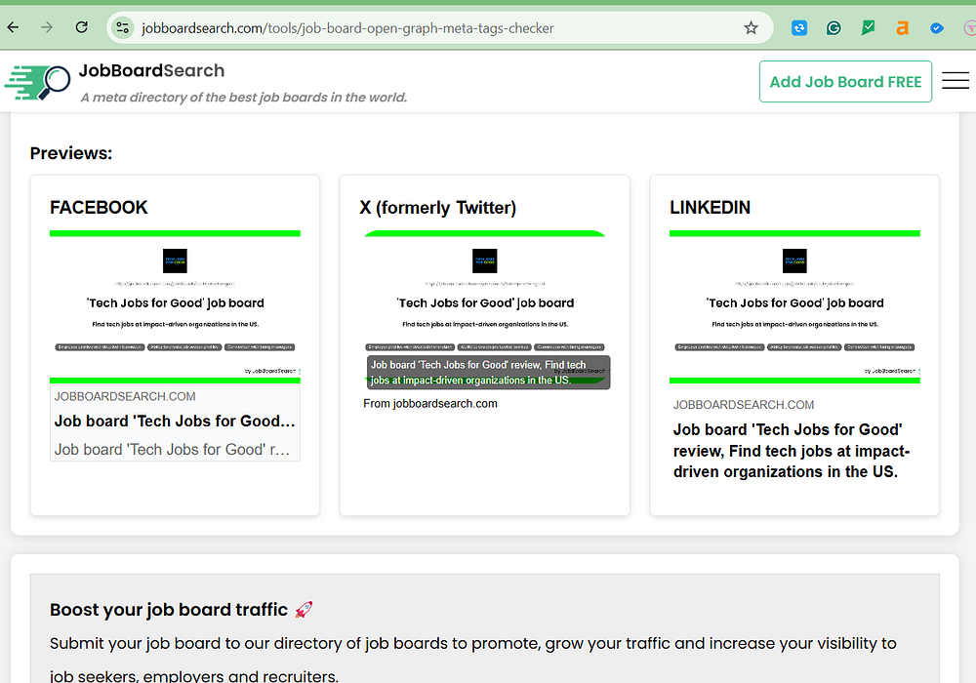976x683 pixels.
Task: Click the Facebook preview image
Action: pyautogui.click(x=175, y=306)
